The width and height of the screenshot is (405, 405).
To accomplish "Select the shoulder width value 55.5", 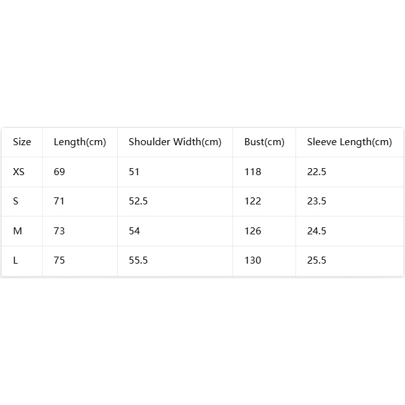I will click(x=138, y=260).
